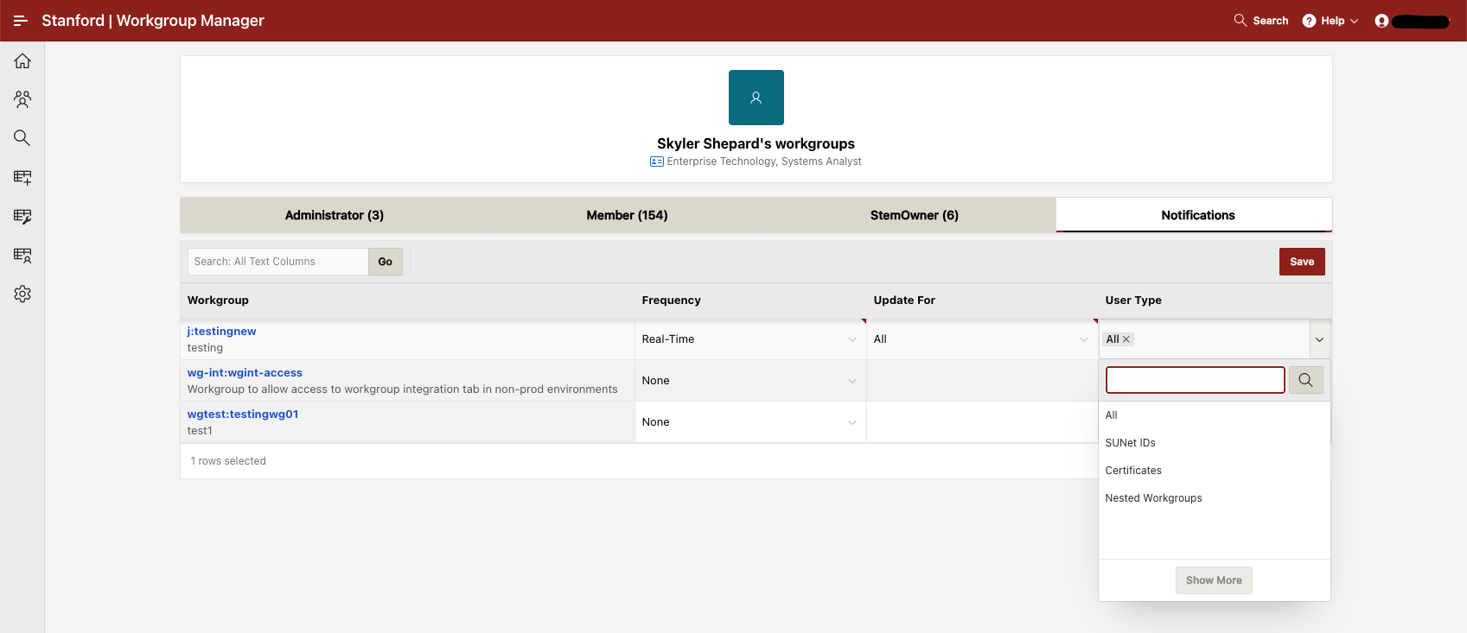This screenshot has height=633, width=1467.
Task: Open Update For dropdown showing All
Action: (x=981, y=339)
